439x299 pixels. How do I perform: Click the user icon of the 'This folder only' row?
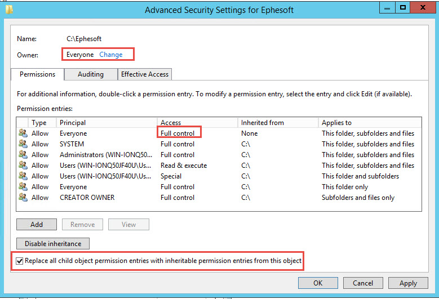(23, 186)
